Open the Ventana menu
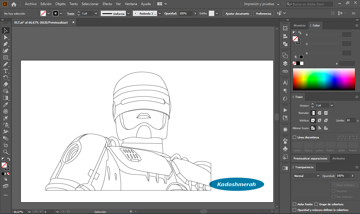Viewport: 360px width, 214px height. (131, 4)
